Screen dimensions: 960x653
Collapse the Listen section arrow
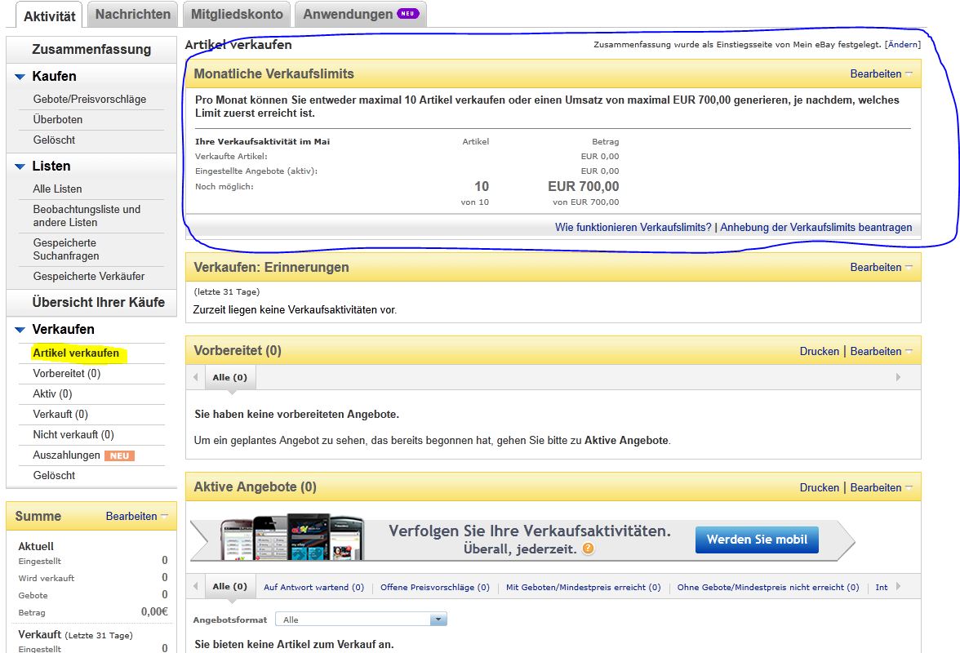tap(20, 167)
